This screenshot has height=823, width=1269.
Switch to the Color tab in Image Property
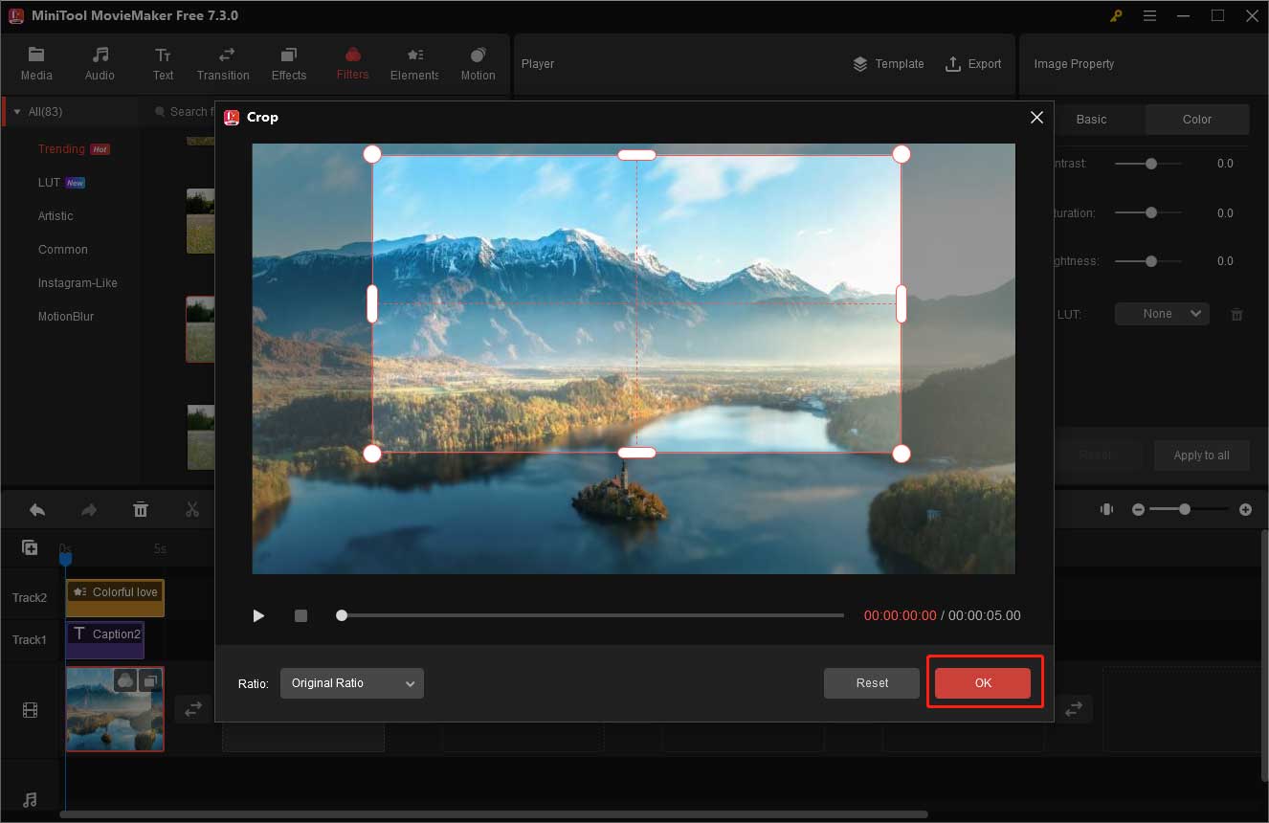point(1197,120)
